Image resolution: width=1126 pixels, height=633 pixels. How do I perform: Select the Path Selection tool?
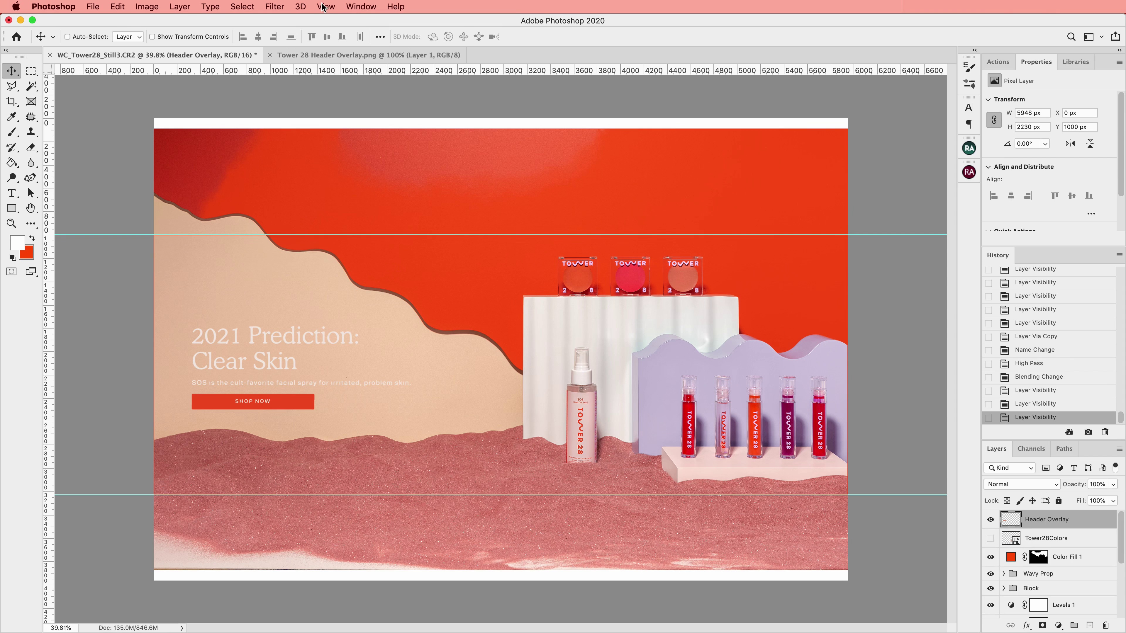pos(31,193)
